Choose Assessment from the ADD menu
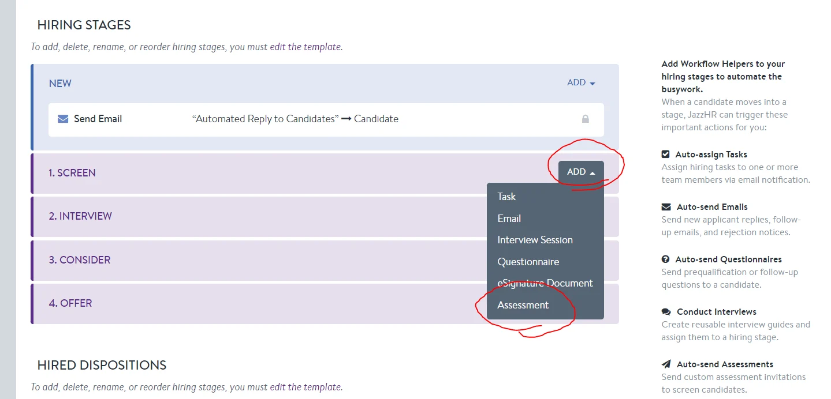 (x=545, y=305)
